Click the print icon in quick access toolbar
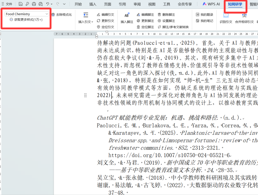The image size is (258, 195). pyautogui.click(x=34, y=4)
